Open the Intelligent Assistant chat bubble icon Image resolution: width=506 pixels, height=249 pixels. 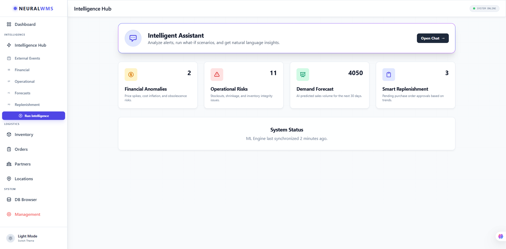133,38
